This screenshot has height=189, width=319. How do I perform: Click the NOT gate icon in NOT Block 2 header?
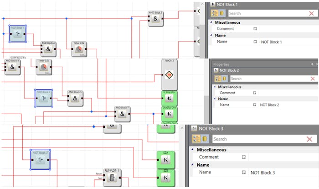[x=216, y=70]
